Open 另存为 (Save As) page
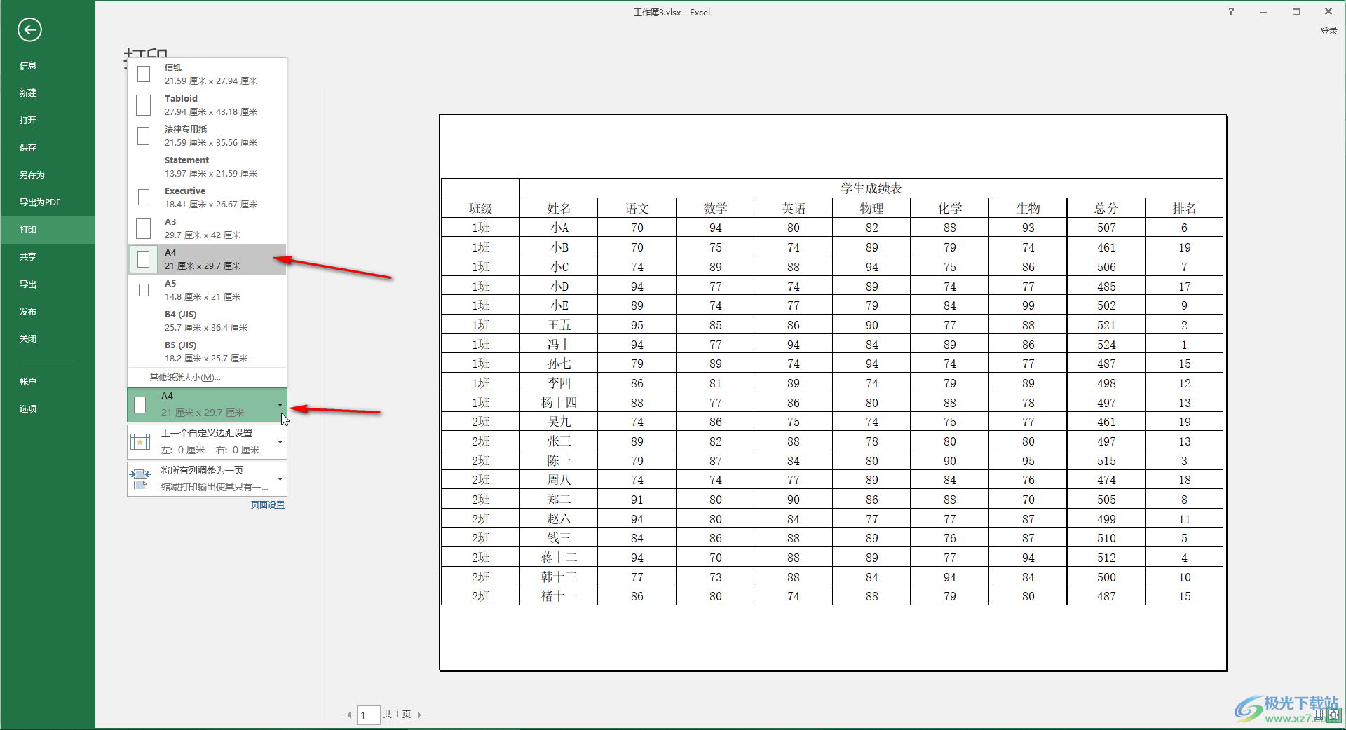This screenshot has width=1346, height=730. point(48,174)
